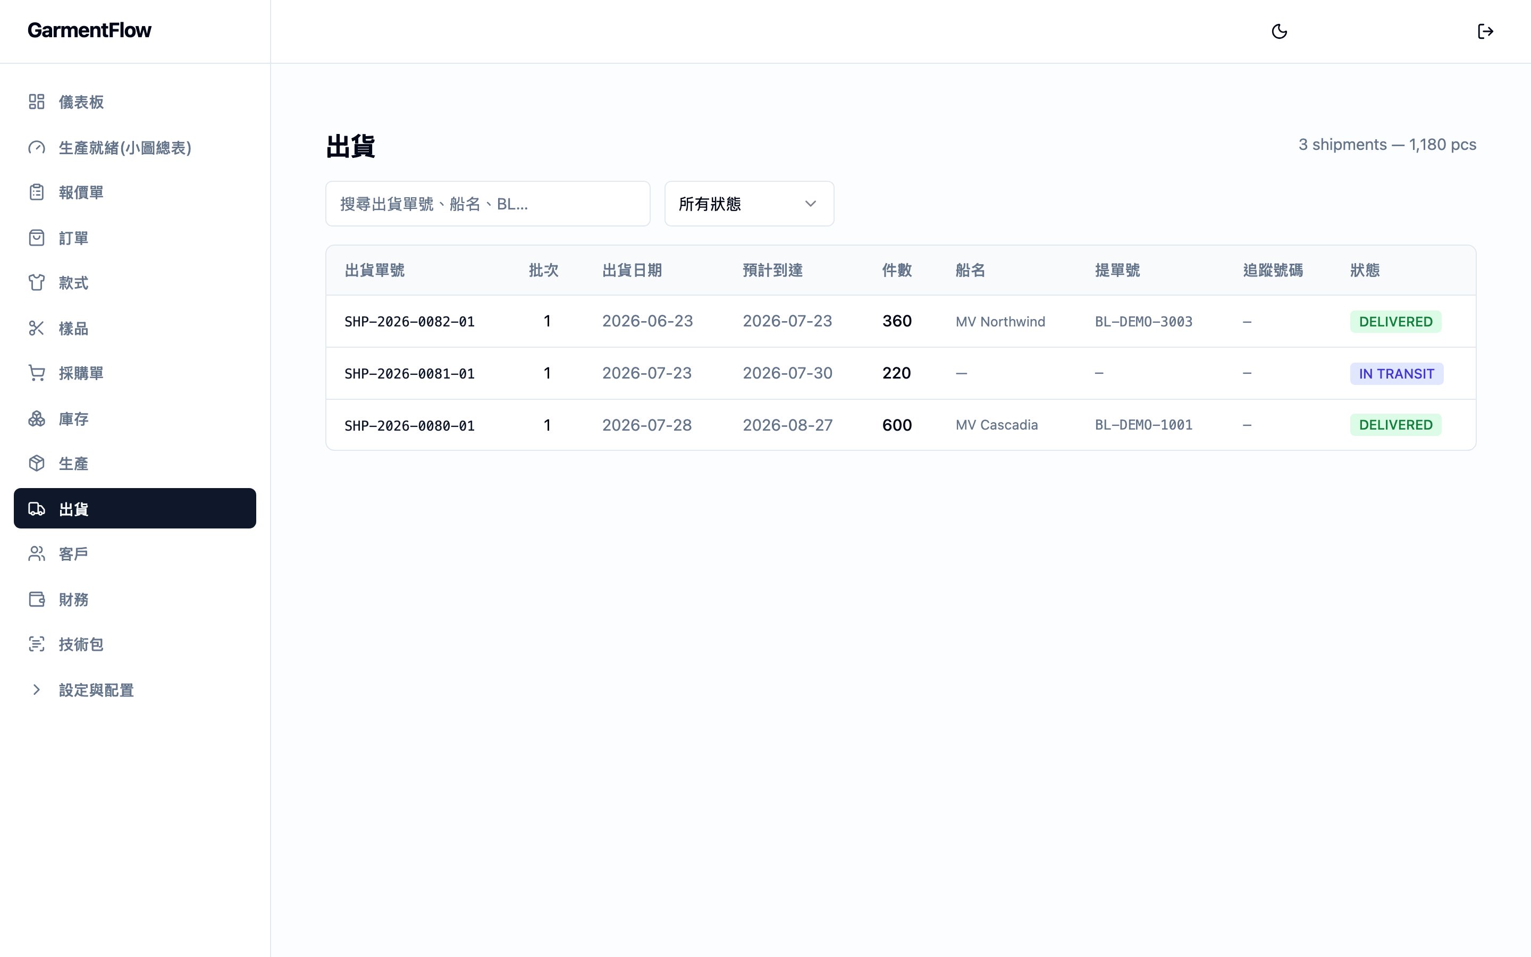Focus the shipment search input field
The height and width of the screenshot is (957, 1531).
pyautogui.click(x=488, y=204)
